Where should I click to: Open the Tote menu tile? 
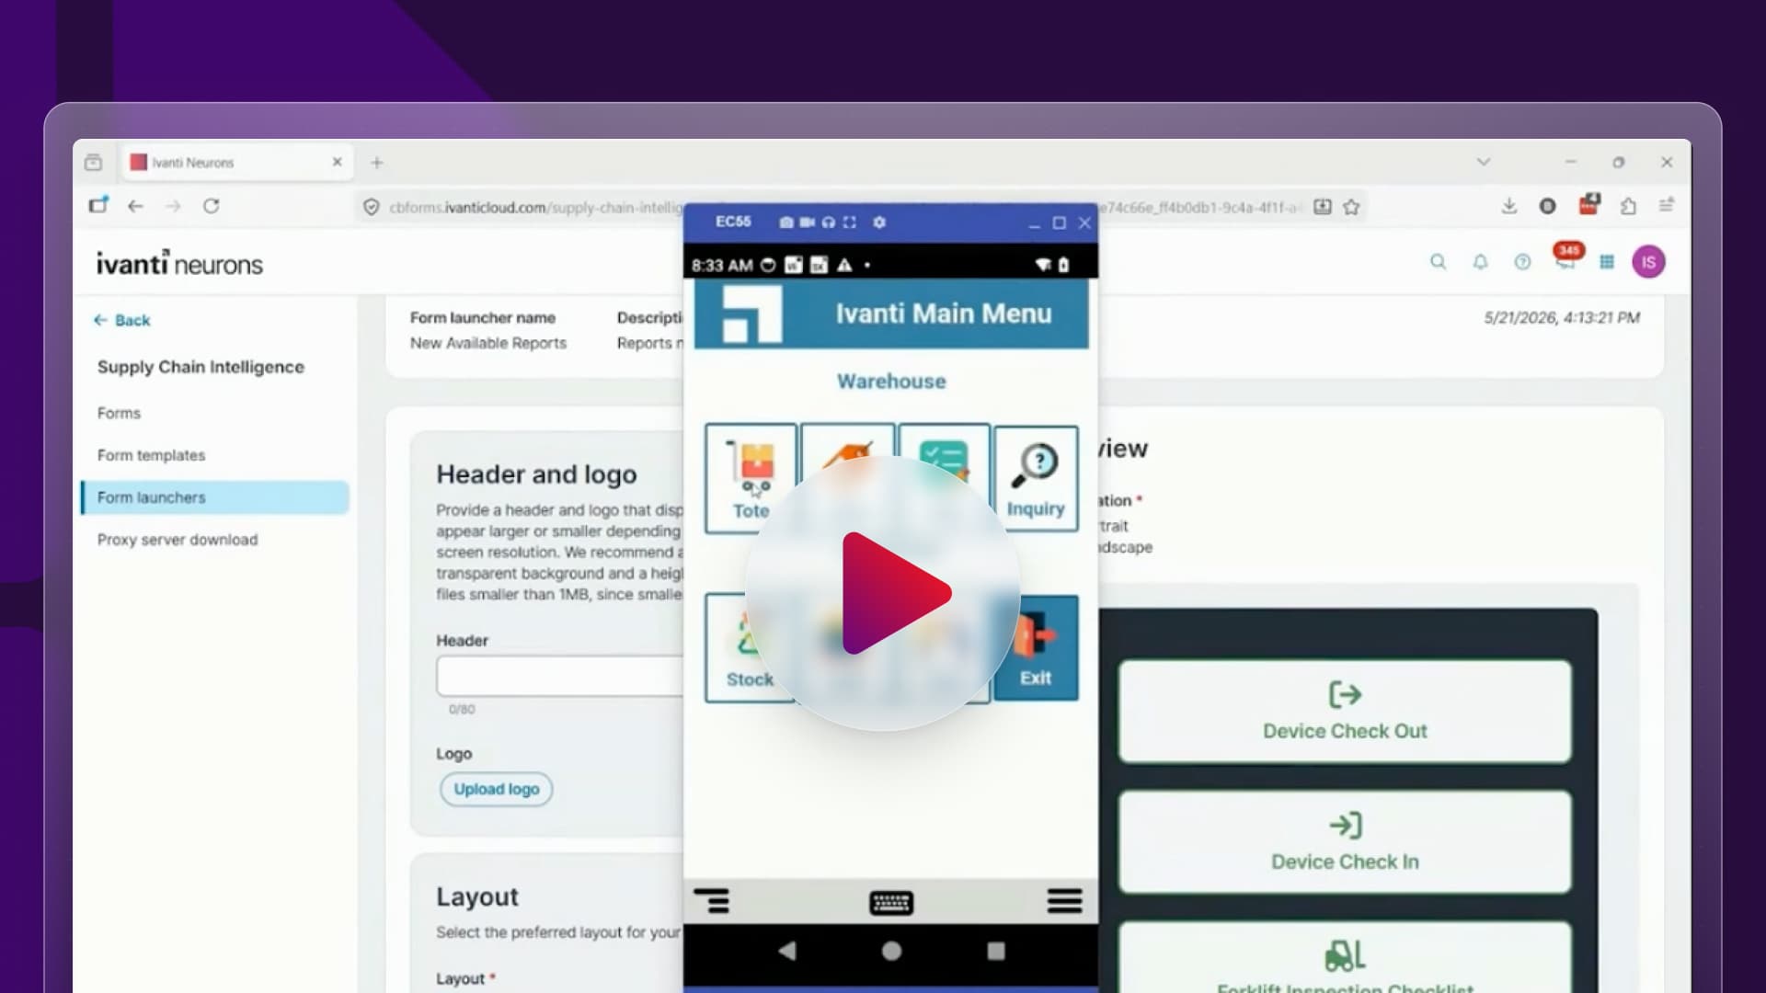751,478
